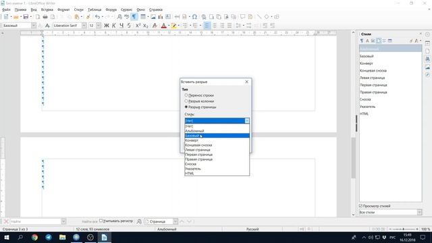Show Character Styles in Styles panel

(x=367, y=40)
